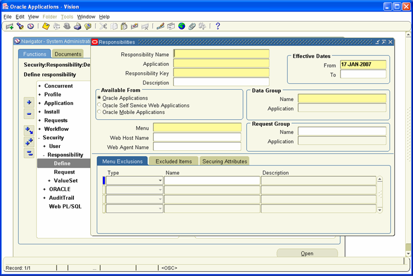Switch to the Securing Attributes tab
This screenshot has width=413, height=276.
(x=224, y=161)
